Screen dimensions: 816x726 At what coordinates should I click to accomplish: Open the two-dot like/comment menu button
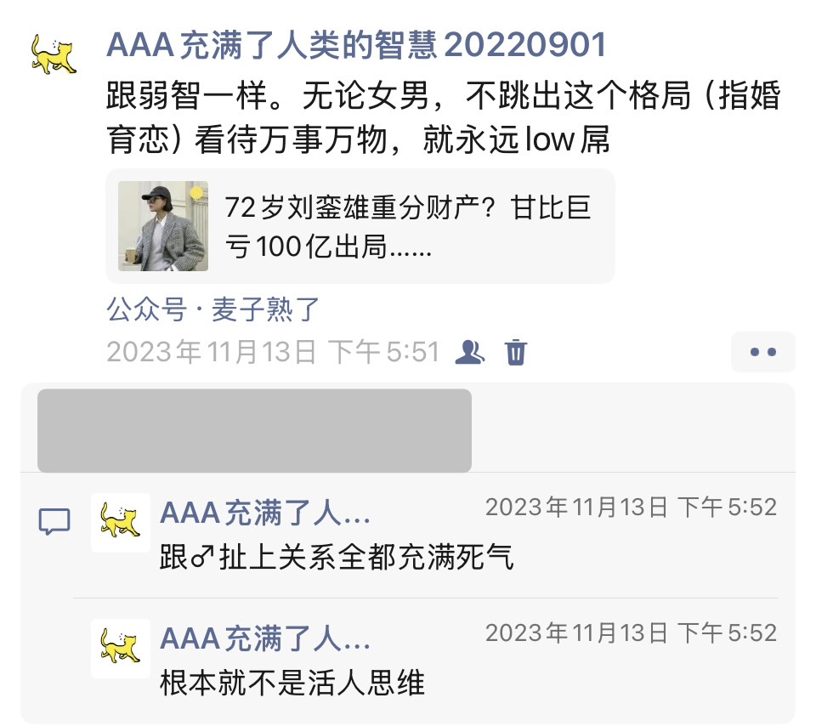tap(763, 352)
